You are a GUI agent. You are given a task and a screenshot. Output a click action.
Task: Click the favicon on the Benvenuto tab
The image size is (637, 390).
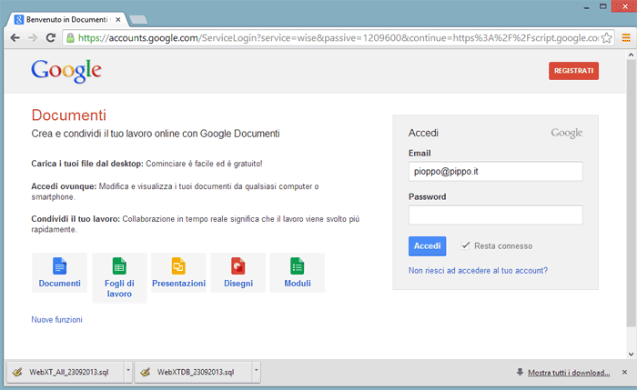19,19
